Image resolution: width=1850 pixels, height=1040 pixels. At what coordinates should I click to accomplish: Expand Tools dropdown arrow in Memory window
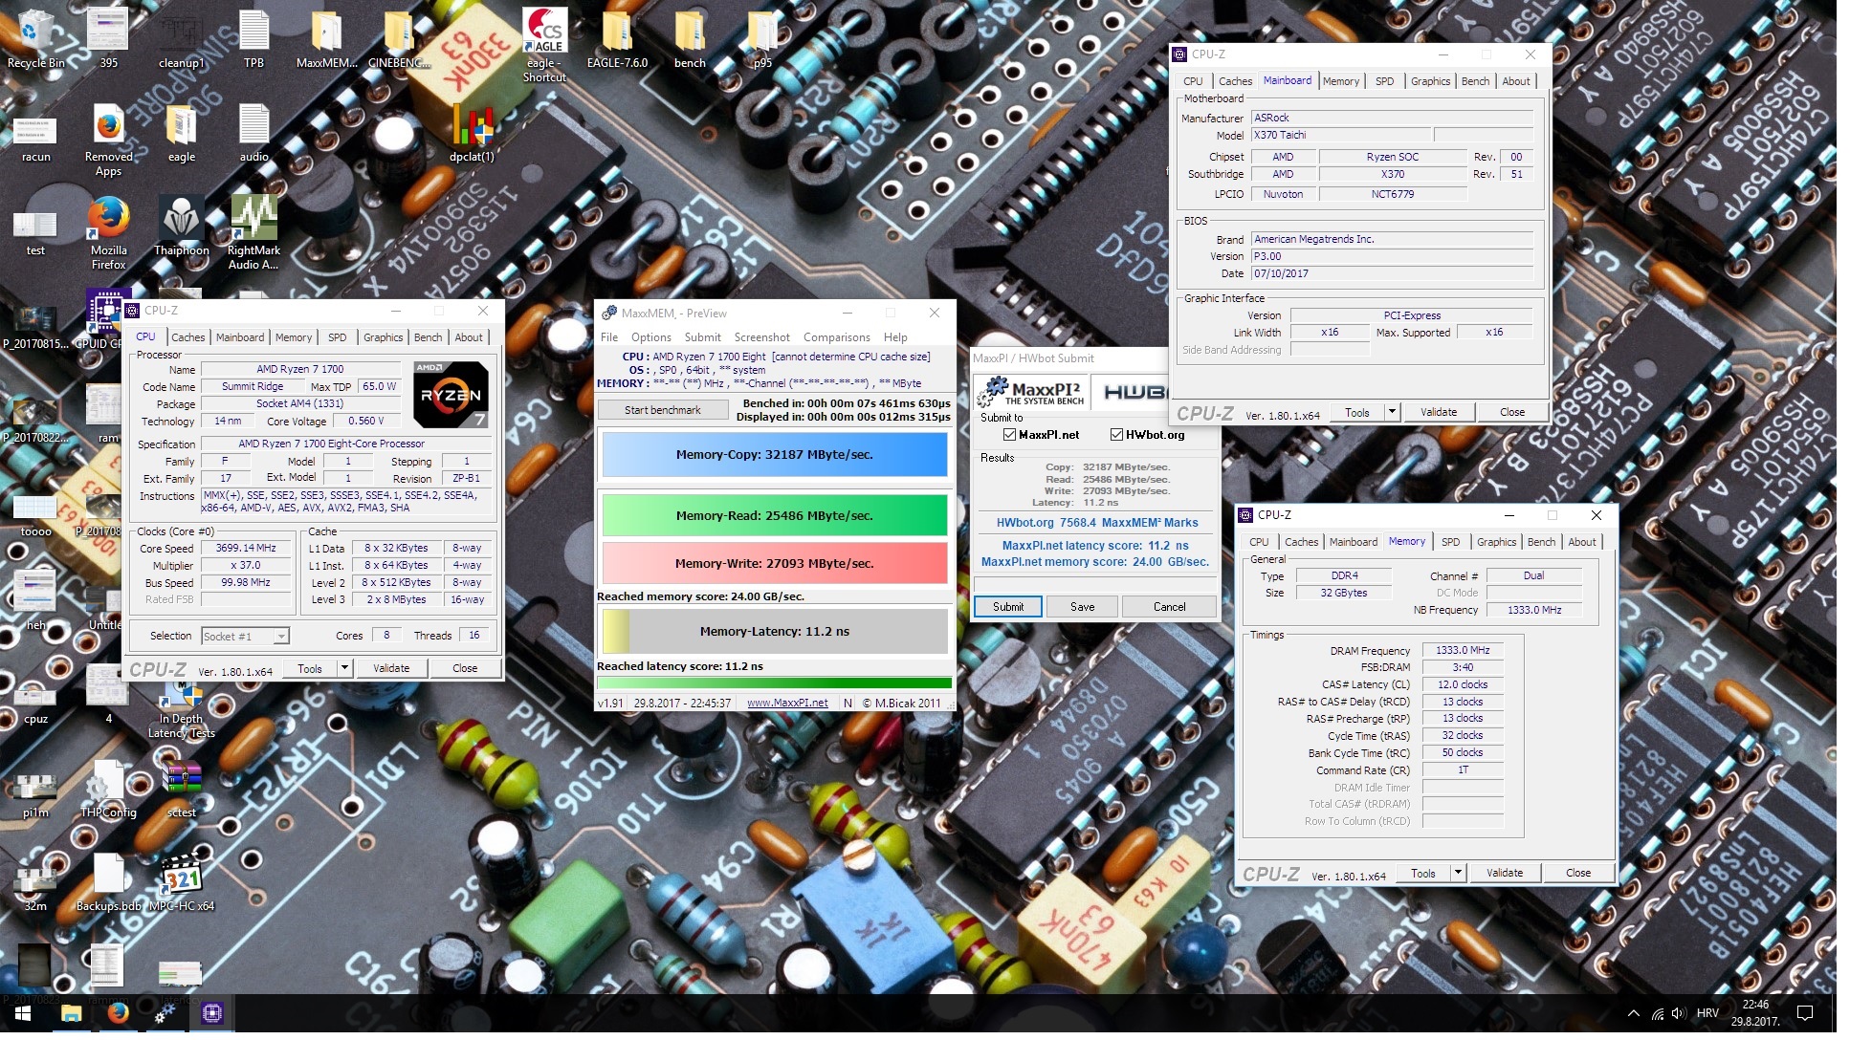tap(1458, 874)
